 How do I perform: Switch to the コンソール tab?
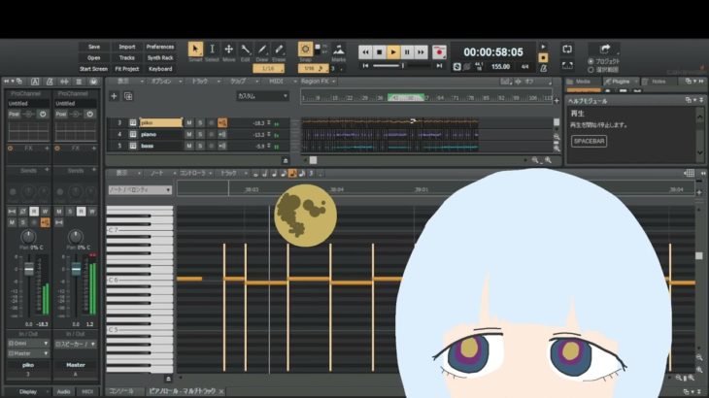(x=120, y=391)
